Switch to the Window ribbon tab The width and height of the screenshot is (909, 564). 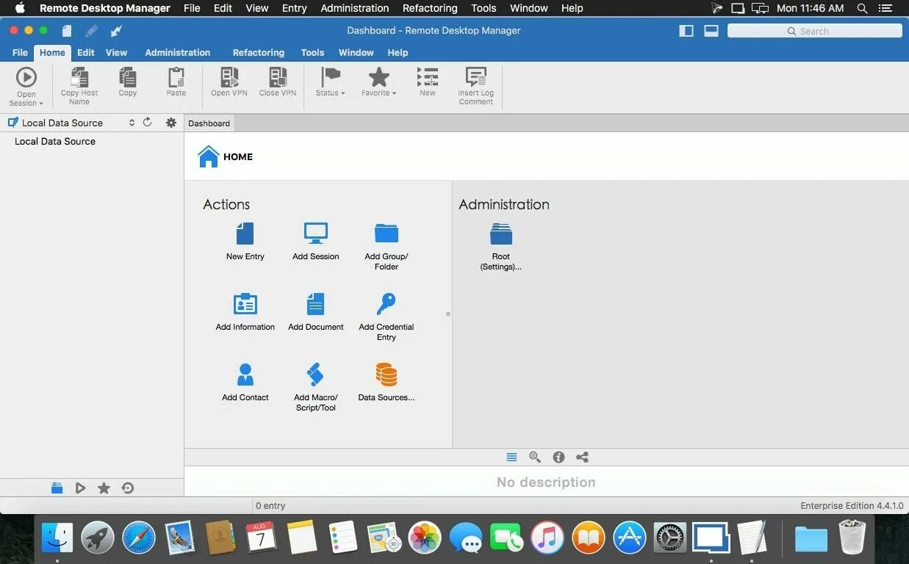click(356, 52)
